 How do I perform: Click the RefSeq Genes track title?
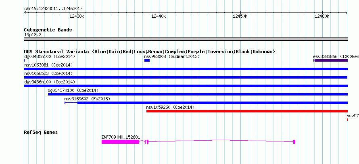[x=41, y=132]
